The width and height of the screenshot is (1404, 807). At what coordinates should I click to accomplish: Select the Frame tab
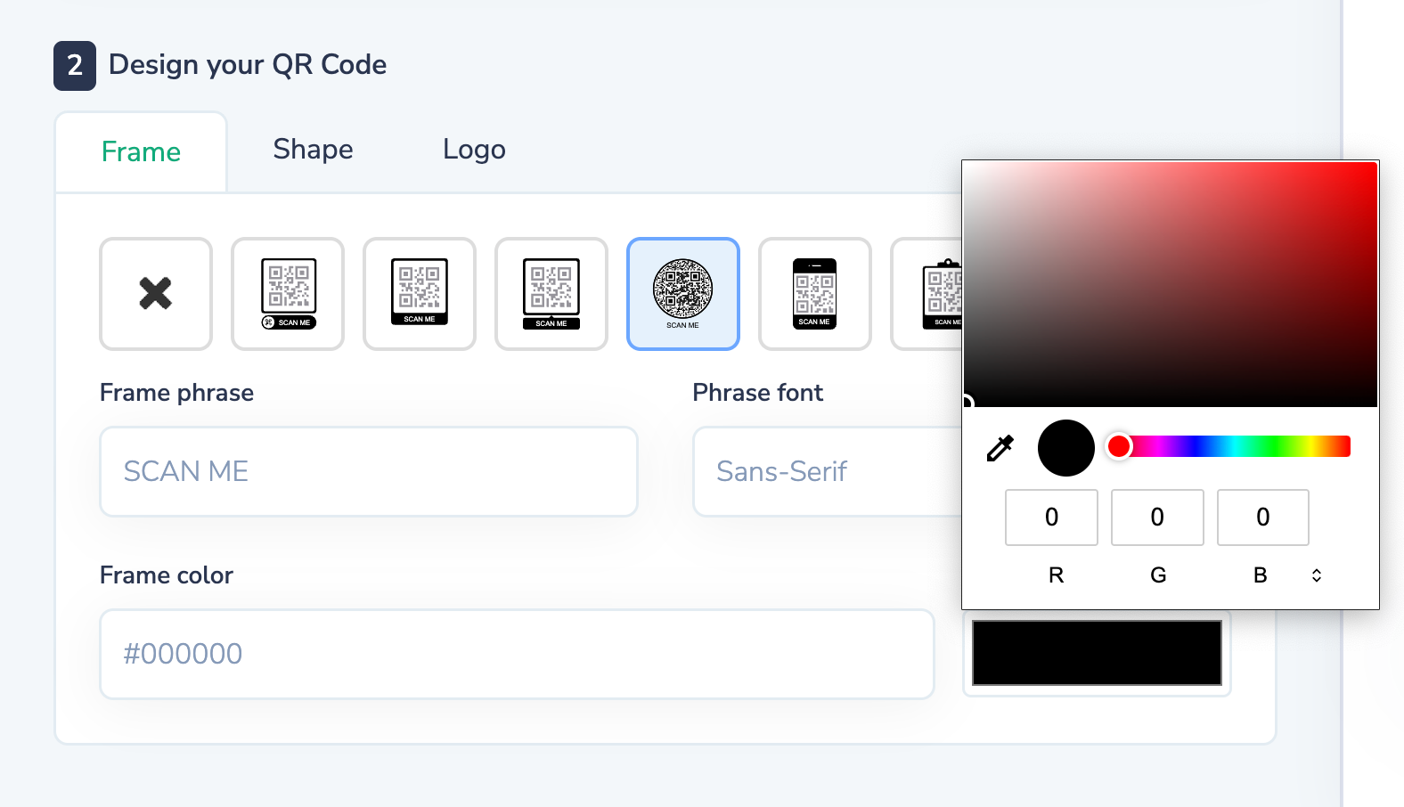click(x=141, y=152)
